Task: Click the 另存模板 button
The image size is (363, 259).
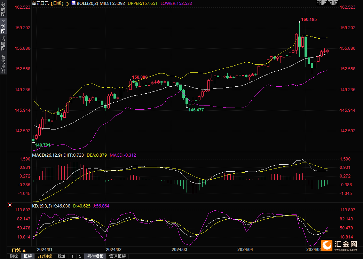Action: pos(95,256)
